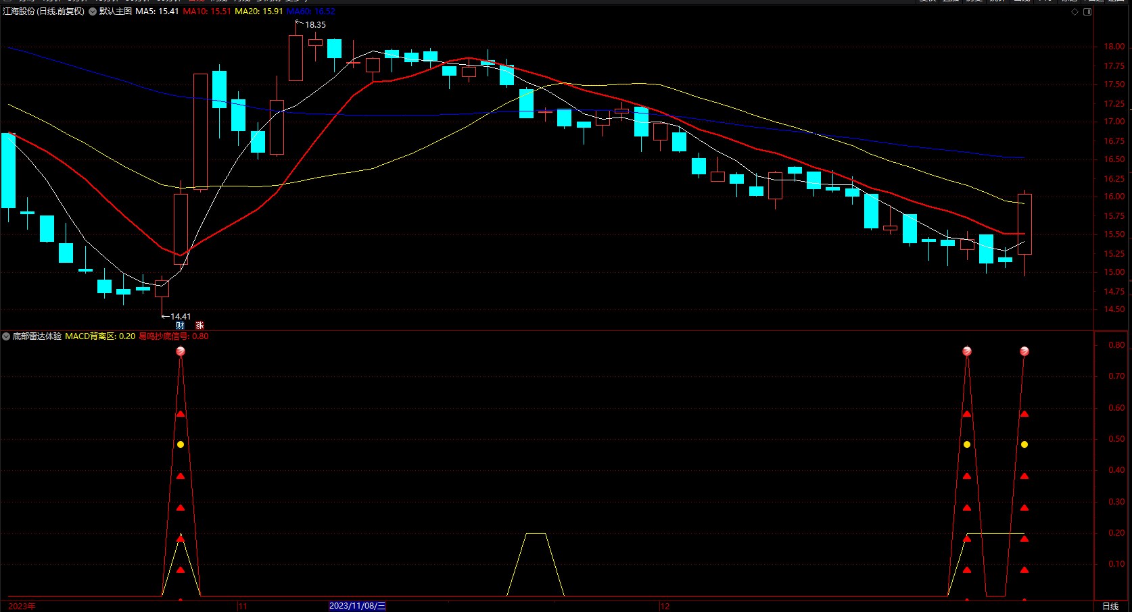The width and height of the screenshot is (1132, 612).
Task: Click the 18.35 high price annotation
Action: (315, 25)
